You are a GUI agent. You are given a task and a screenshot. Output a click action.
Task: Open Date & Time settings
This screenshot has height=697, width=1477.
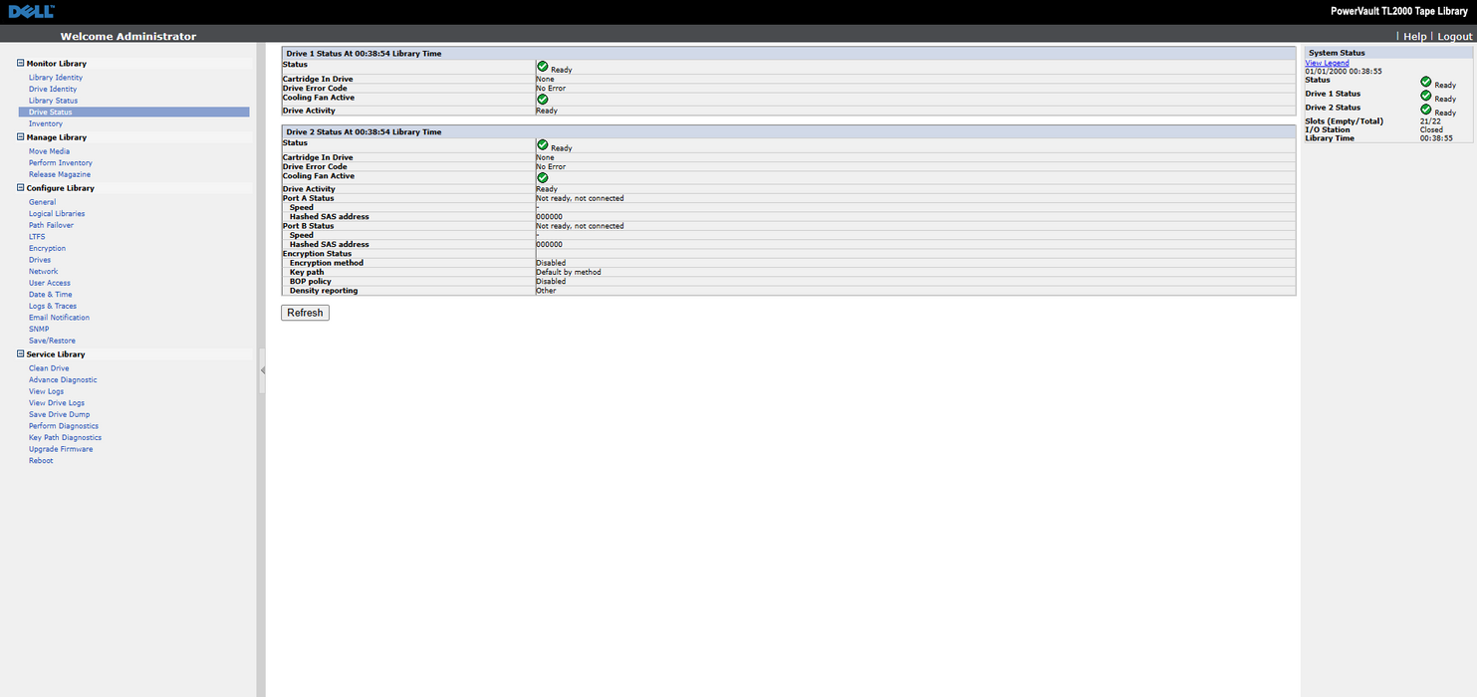click(51, 295)
